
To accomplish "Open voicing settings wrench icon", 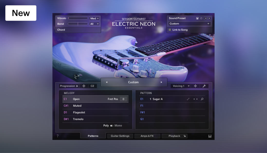I will (204, 86).
